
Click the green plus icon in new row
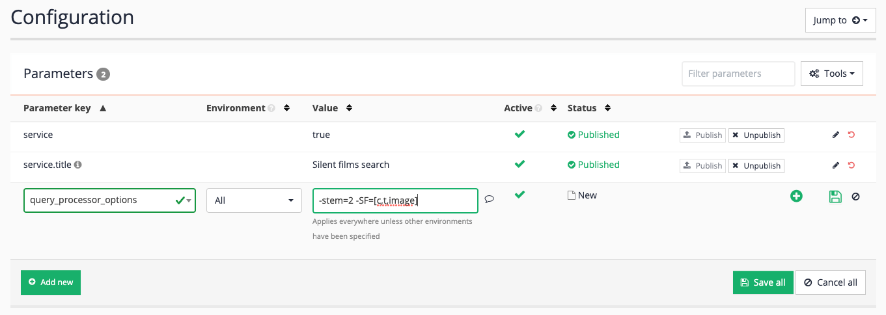796,196
